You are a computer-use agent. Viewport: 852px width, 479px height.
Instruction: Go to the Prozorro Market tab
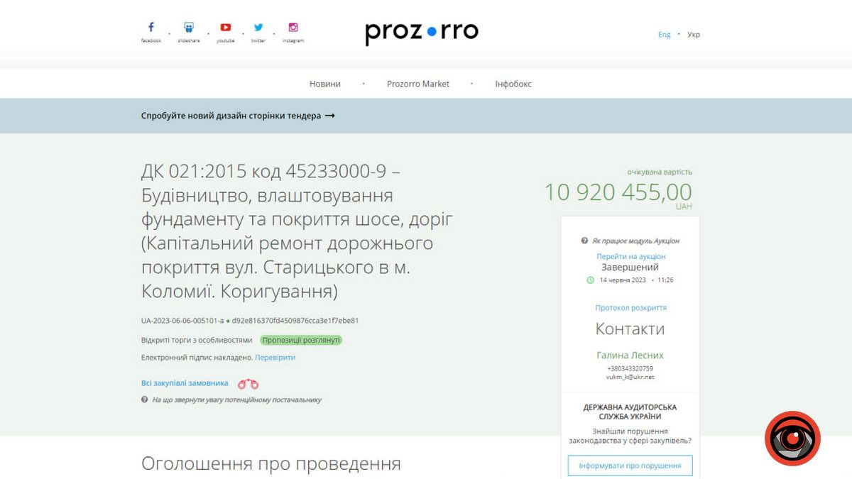pyautogui.click(x=417, y=84)
